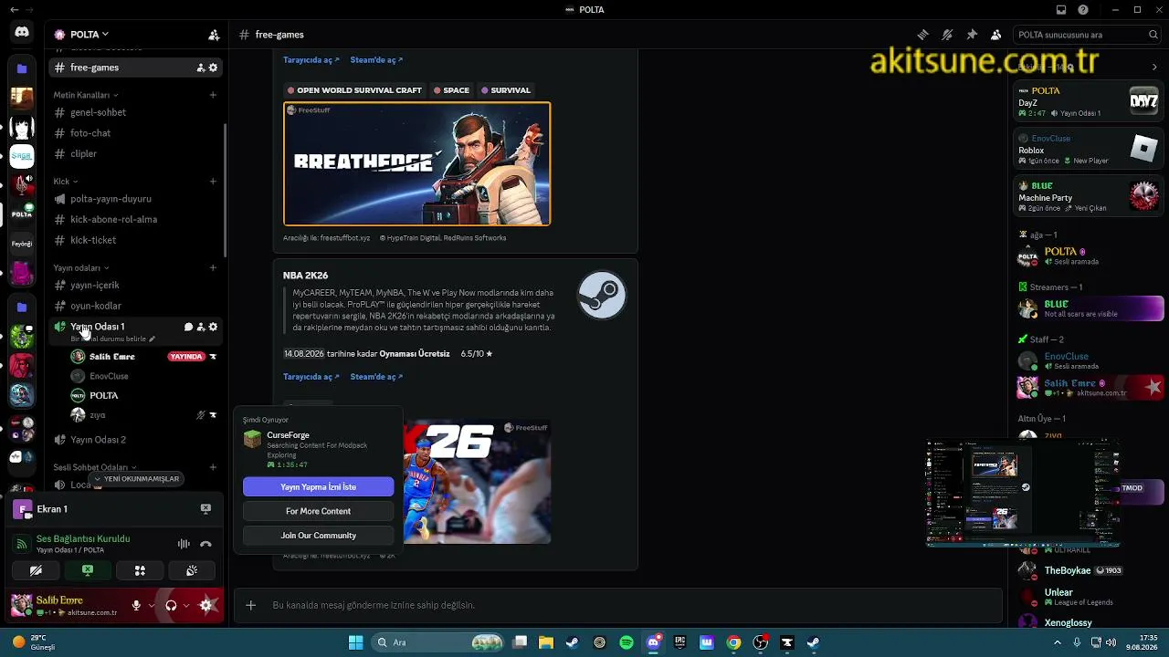The image size is (1169, 657).
Task: Open the Inbox icon in title bar
Action: coord(1061,10)
